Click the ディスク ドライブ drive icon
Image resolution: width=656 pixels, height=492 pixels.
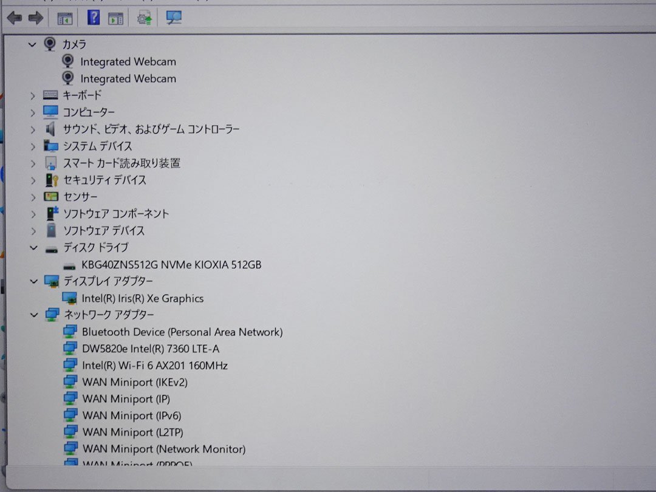point(52,250)
